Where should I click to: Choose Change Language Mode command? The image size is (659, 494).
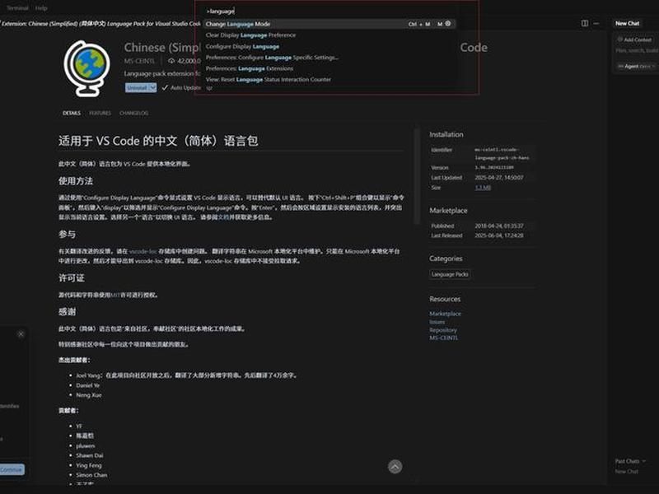329,24
